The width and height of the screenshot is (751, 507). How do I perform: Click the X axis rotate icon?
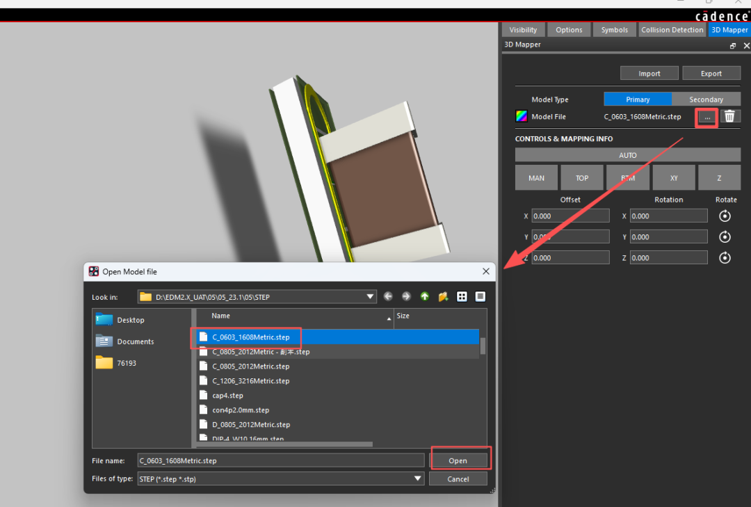click(x=725, y=216)
